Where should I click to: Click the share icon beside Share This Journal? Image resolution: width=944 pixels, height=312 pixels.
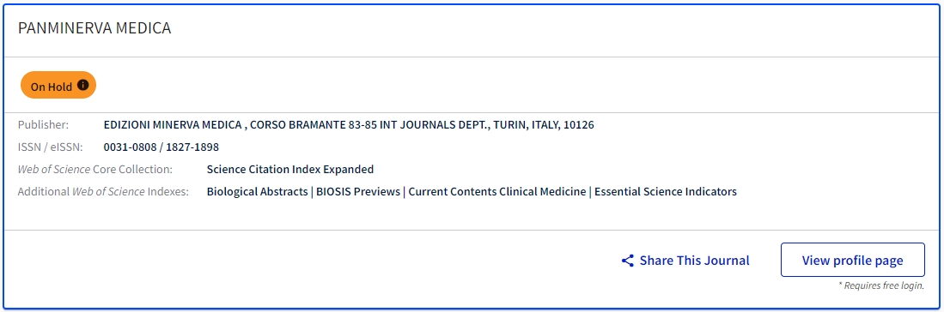coord(627,261)
